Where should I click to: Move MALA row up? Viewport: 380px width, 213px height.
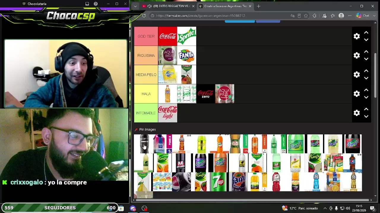(366, 90)
